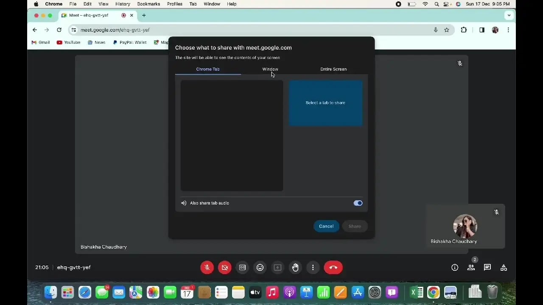Open meeting details info
Screen dimensions: 543x305
click(x=454, y=267)
